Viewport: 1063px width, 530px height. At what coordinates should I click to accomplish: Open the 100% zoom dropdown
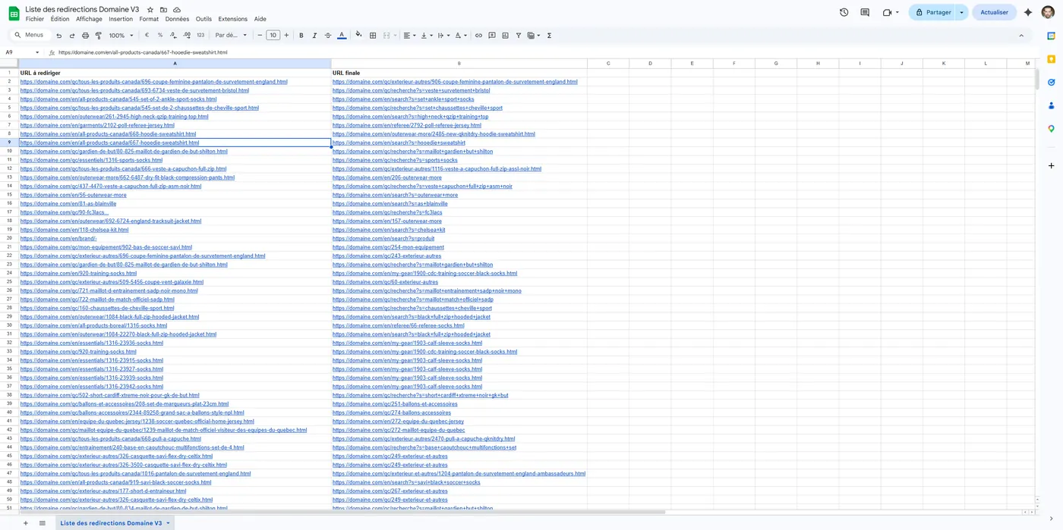coord(121,36)
